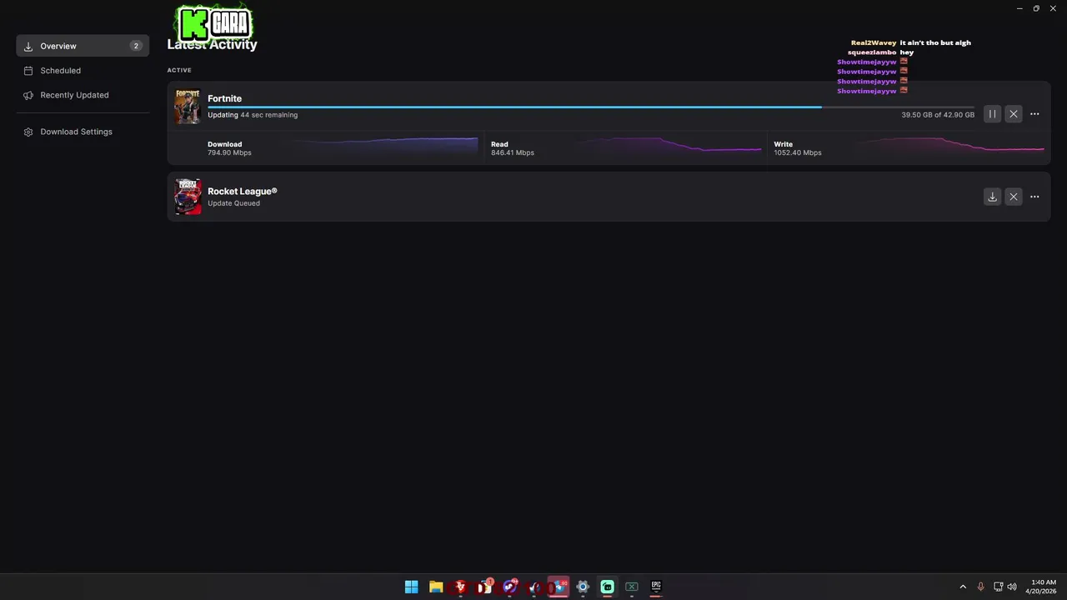The image size is (1067, 600).
Task: Open the volume tray icon
Action: [1012, 587]
